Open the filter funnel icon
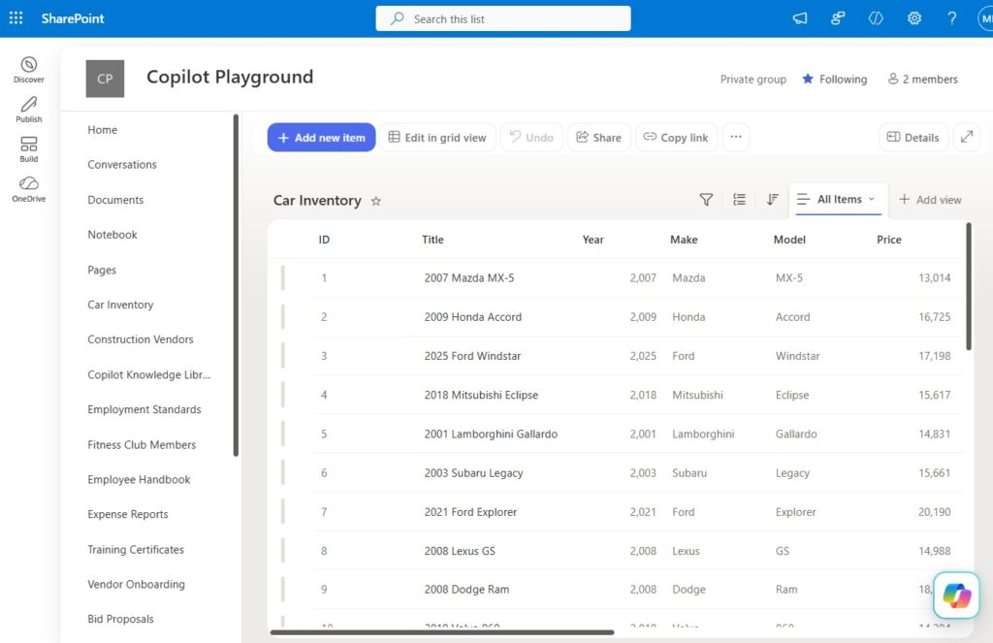This screenshot has height=643, width=993. click(x=706, y=200)
